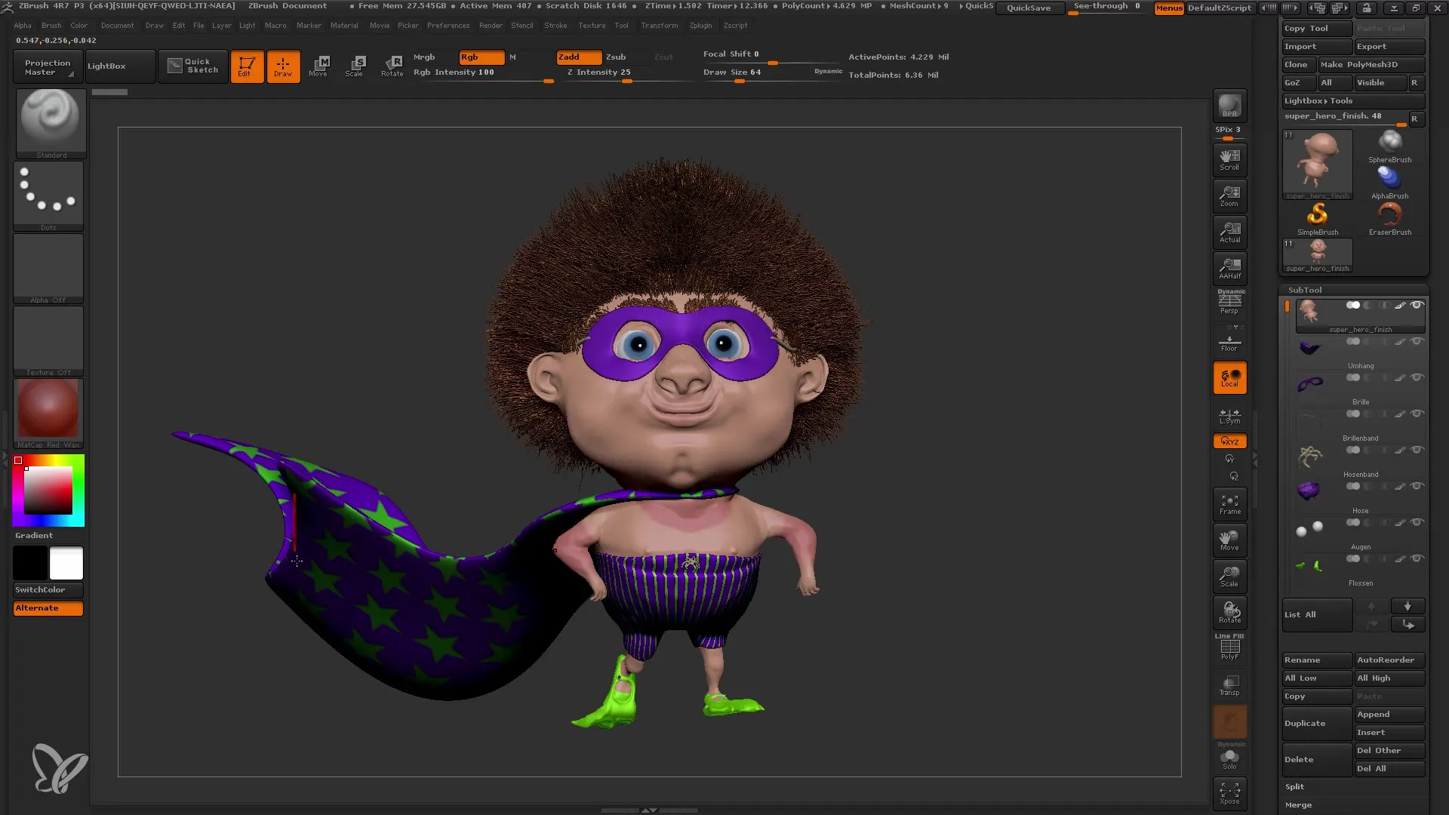Expand Stroke menu in top bar
Viewport: 1449px width, 815px height.
[555, 27]
